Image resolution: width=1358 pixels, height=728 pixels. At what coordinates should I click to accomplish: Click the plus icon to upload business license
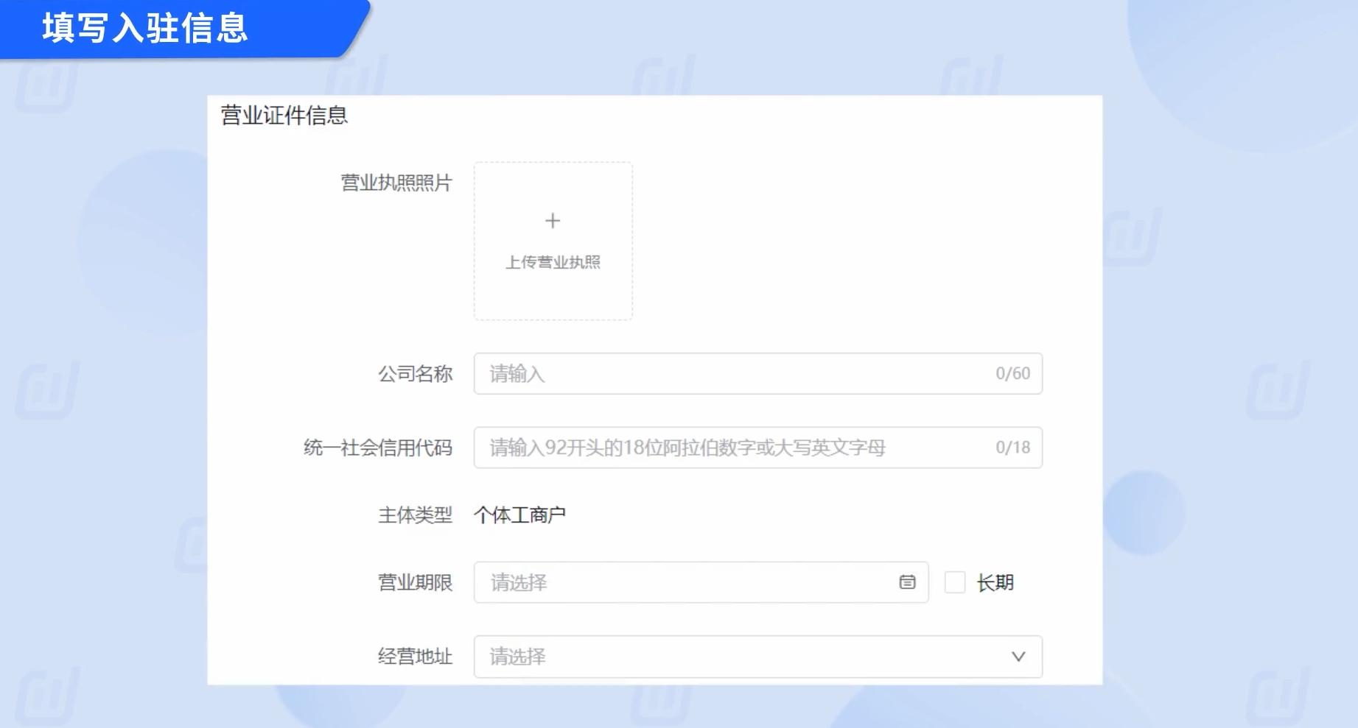552,220
